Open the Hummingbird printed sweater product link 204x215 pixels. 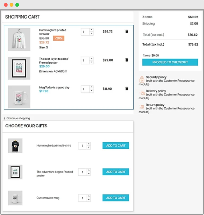pyautogui.click(x=52, y=32)
